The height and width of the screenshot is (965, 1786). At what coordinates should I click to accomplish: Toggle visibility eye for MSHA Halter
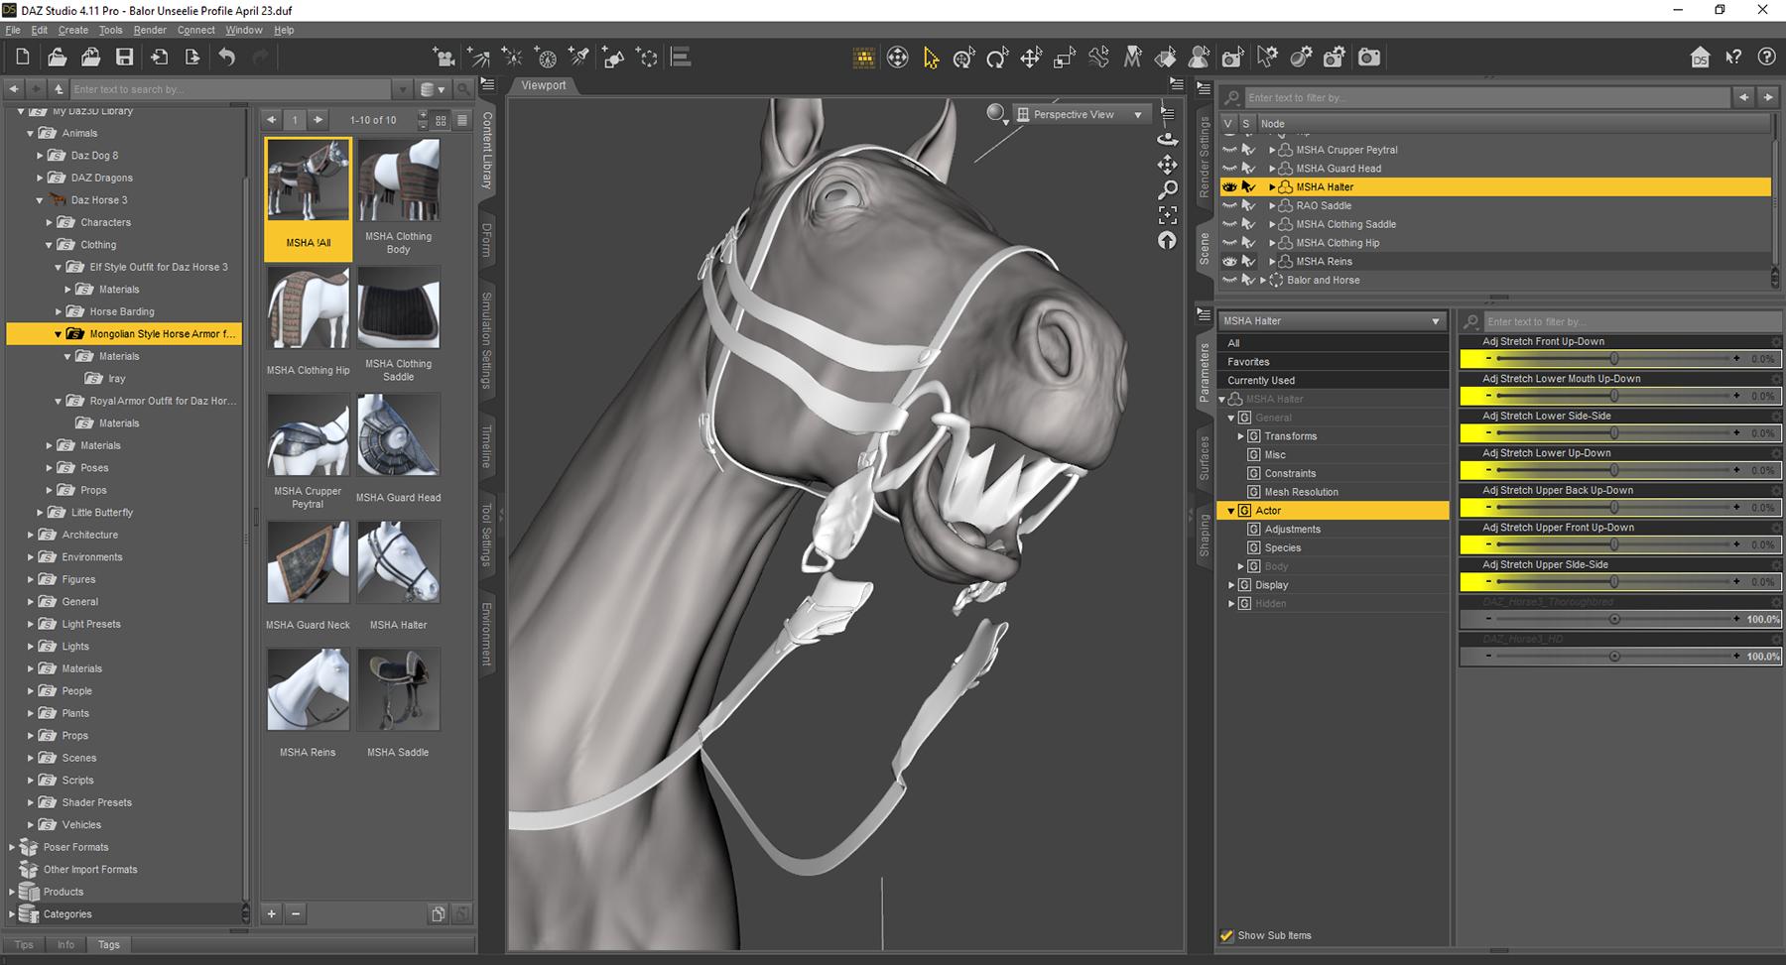tap(1229, 187)
